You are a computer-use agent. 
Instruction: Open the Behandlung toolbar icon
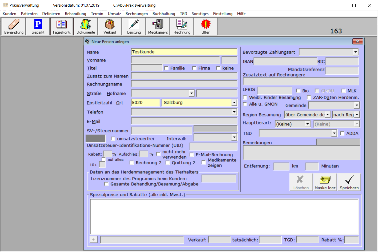click(x=14, y=26)
